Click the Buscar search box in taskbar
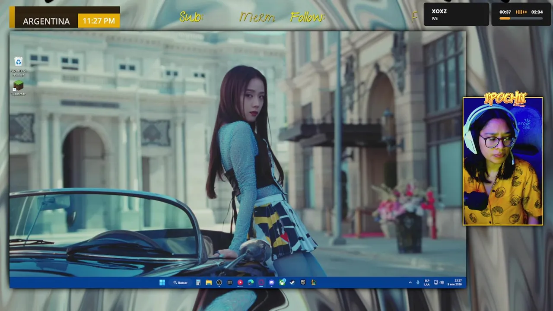The height and width of the screenshot is (311, 553). tap(181, 282)
